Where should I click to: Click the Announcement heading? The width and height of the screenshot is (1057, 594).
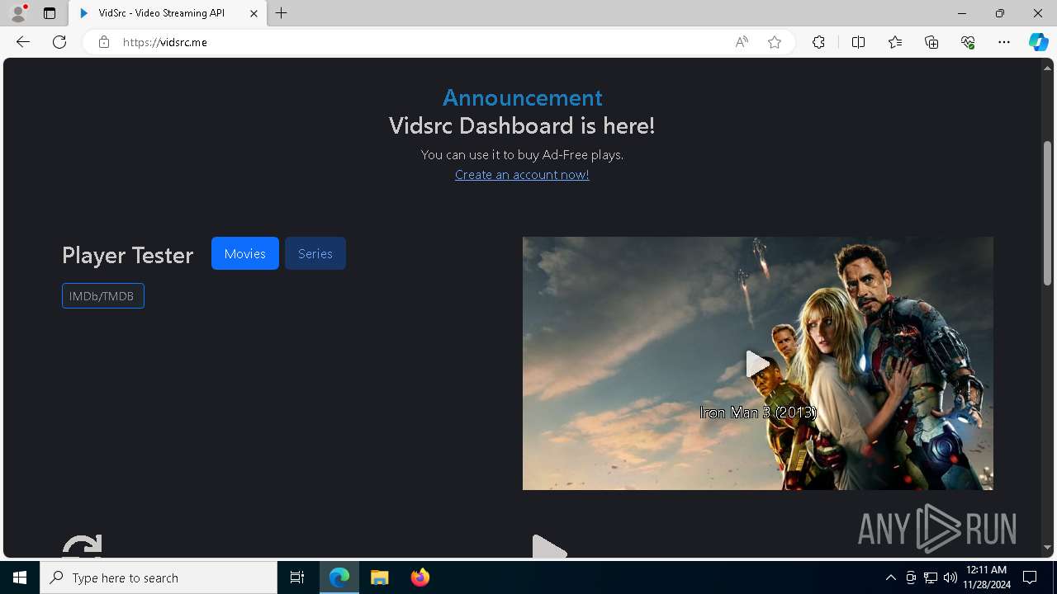522,97
